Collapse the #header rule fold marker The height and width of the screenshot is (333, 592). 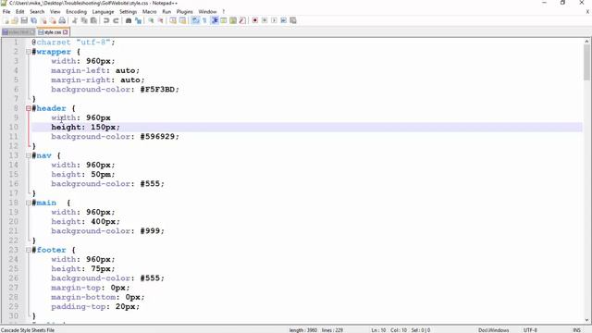[29, 108]
